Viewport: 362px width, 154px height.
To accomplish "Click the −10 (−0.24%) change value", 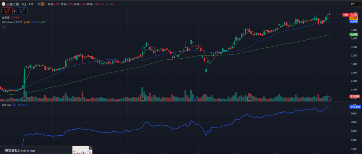I will click(x=107, y=4).
